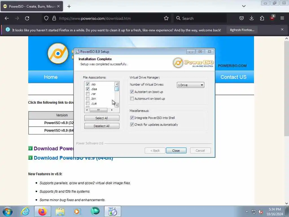Click the webpage vertical scrollbar thumb
The height and width of the screenshot is (217, 289).
286,88
